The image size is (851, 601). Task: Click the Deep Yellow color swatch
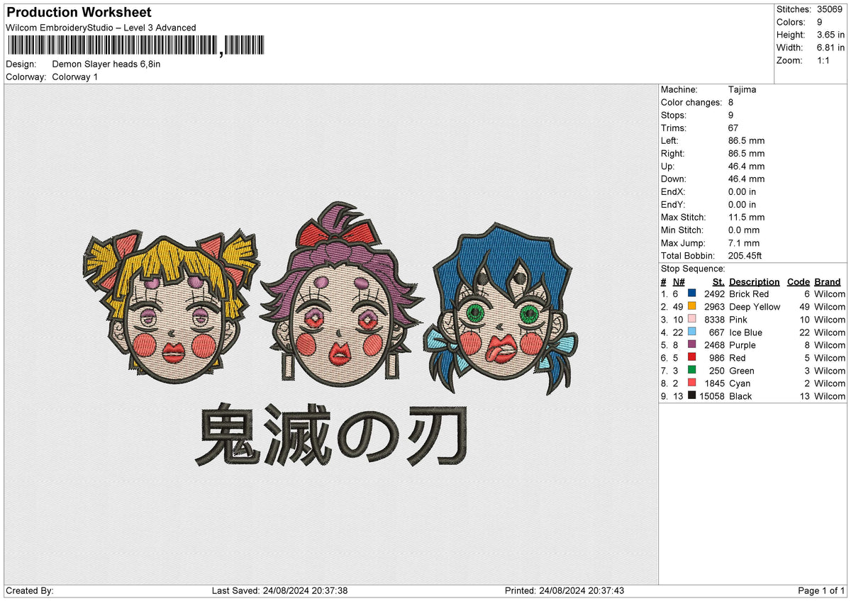(691, 306)
